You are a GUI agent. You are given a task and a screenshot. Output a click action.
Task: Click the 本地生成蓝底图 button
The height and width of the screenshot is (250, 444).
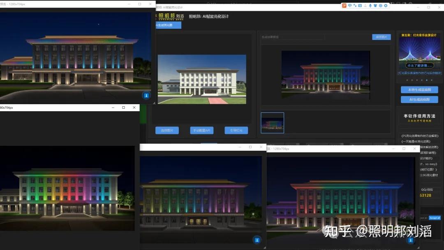tap(419, 90)
